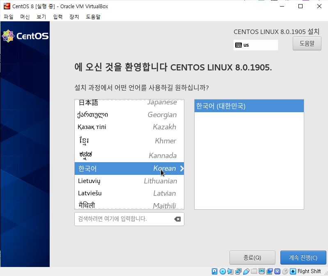Select 한국어 (대한민국) locale entry
The width and height of the screenshot is (328, 276).
click(x=249, y=106)
